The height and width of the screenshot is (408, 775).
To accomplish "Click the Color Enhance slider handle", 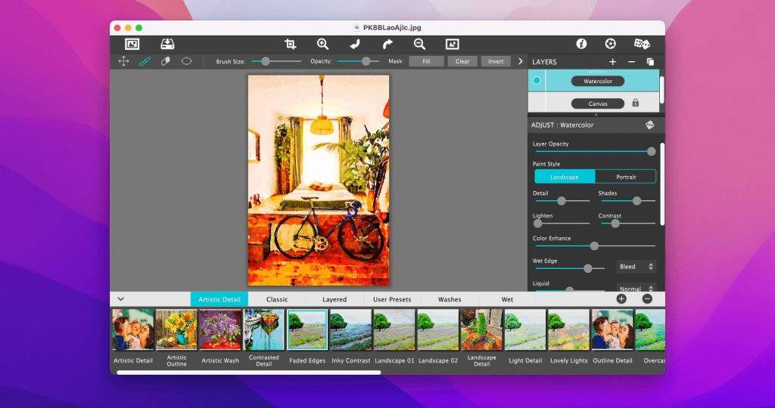I will (x=594, y=246).
